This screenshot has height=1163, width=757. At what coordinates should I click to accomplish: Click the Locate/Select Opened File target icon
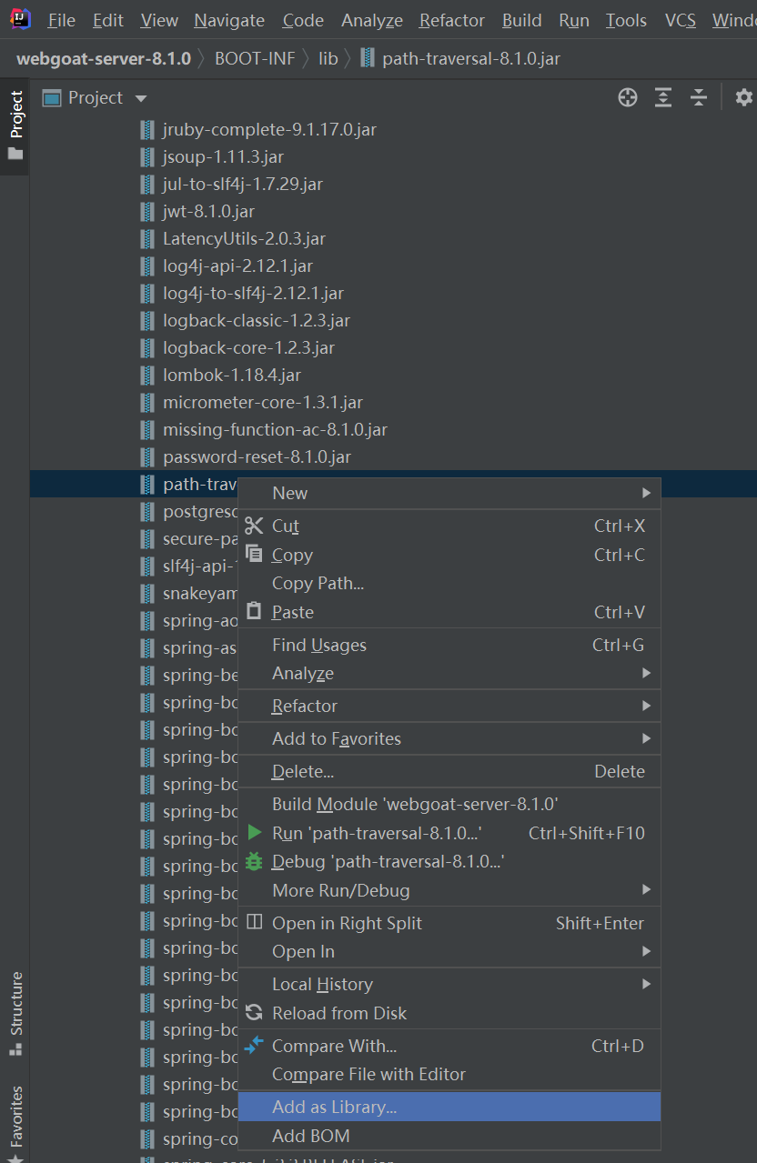pos(628,97)
